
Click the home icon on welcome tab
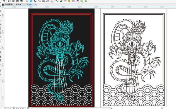(3, 4)
